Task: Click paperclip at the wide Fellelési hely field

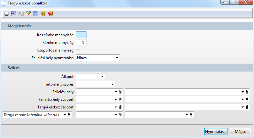Action: point(247,92)
